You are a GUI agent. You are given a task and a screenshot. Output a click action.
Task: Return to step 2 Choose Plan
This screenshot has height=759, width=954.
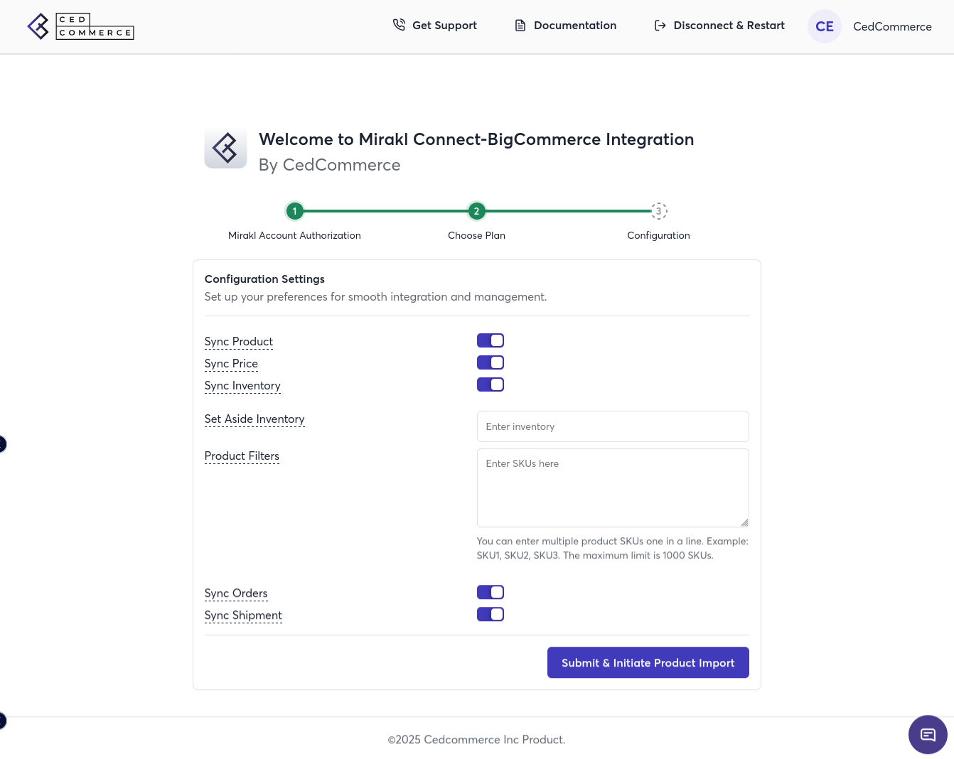pos(476,211)
